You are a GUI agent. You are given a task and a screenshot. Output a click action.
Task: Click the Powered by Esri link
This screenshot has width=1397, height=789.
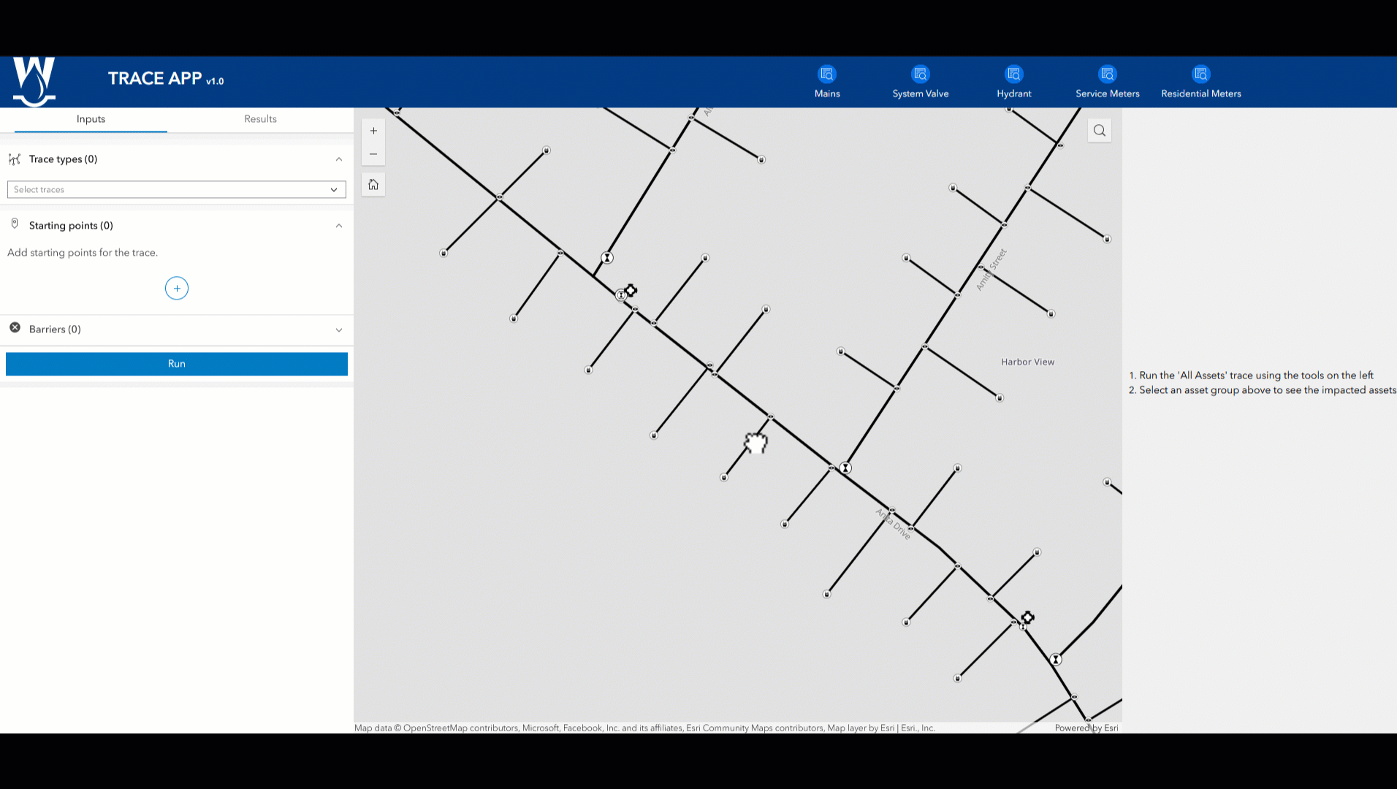(1086, 728)
